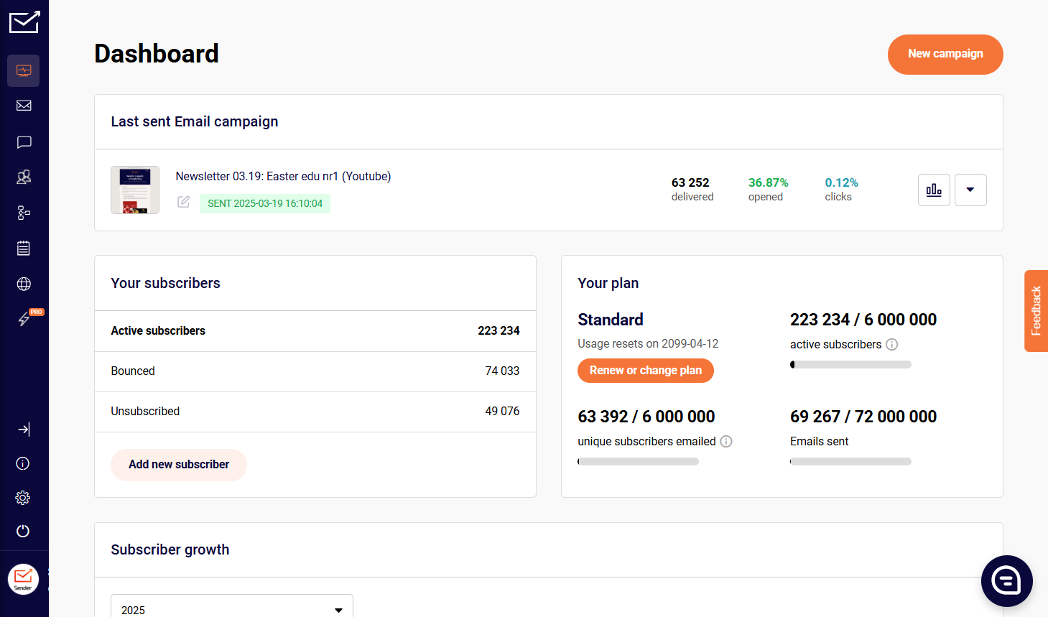Viewport: 1048px width, 617px height.
Task: Click the active subscribers usage progress bar
Action: click(850, 364)
